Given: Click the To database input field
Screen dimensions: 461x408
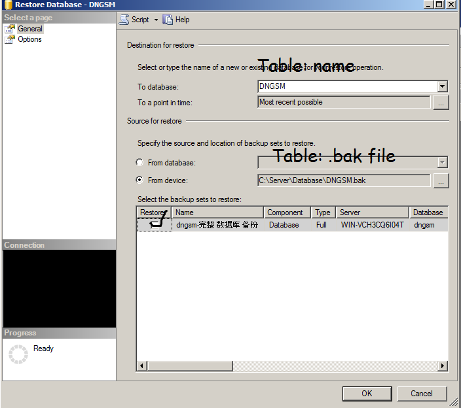Looking at the screenshot, I should pos(348,86).
